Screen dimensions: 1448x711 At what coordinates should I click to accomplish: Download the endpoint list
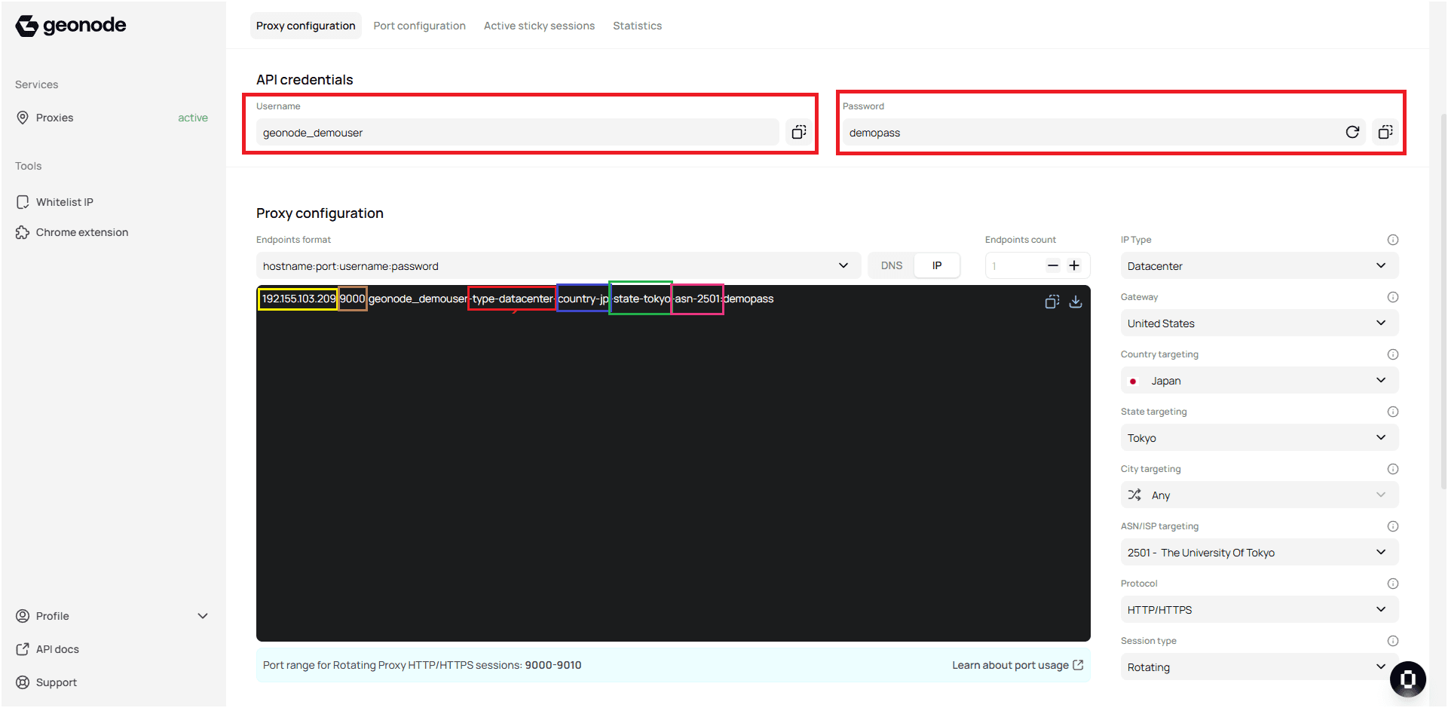pos(1076,302)
